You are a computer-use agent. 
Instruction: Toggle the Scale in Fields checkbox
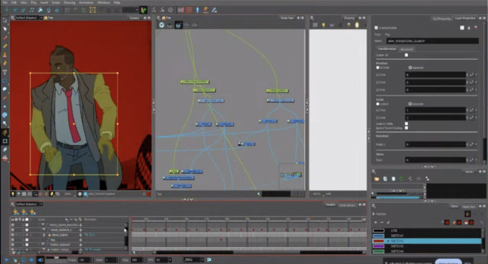pyautogui.click(x=406, y=124)
